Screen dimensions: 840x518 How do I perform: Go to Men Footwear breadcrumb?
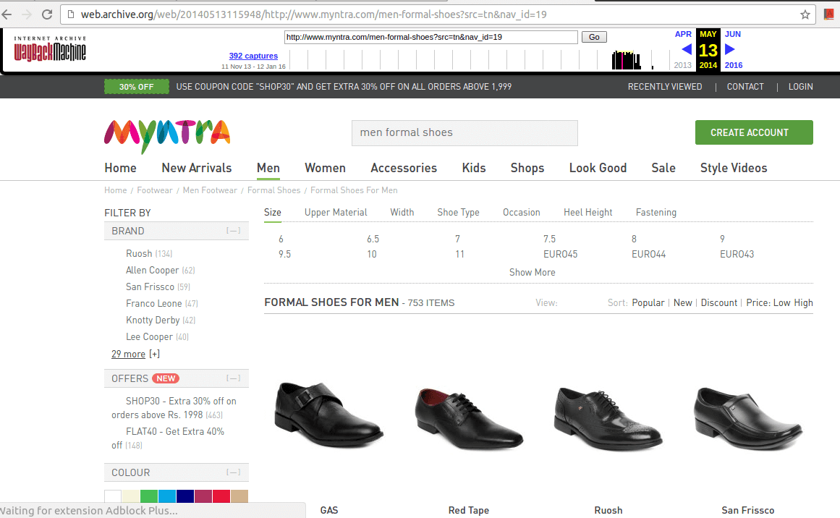pyautogui.click(x=210, y=190)
